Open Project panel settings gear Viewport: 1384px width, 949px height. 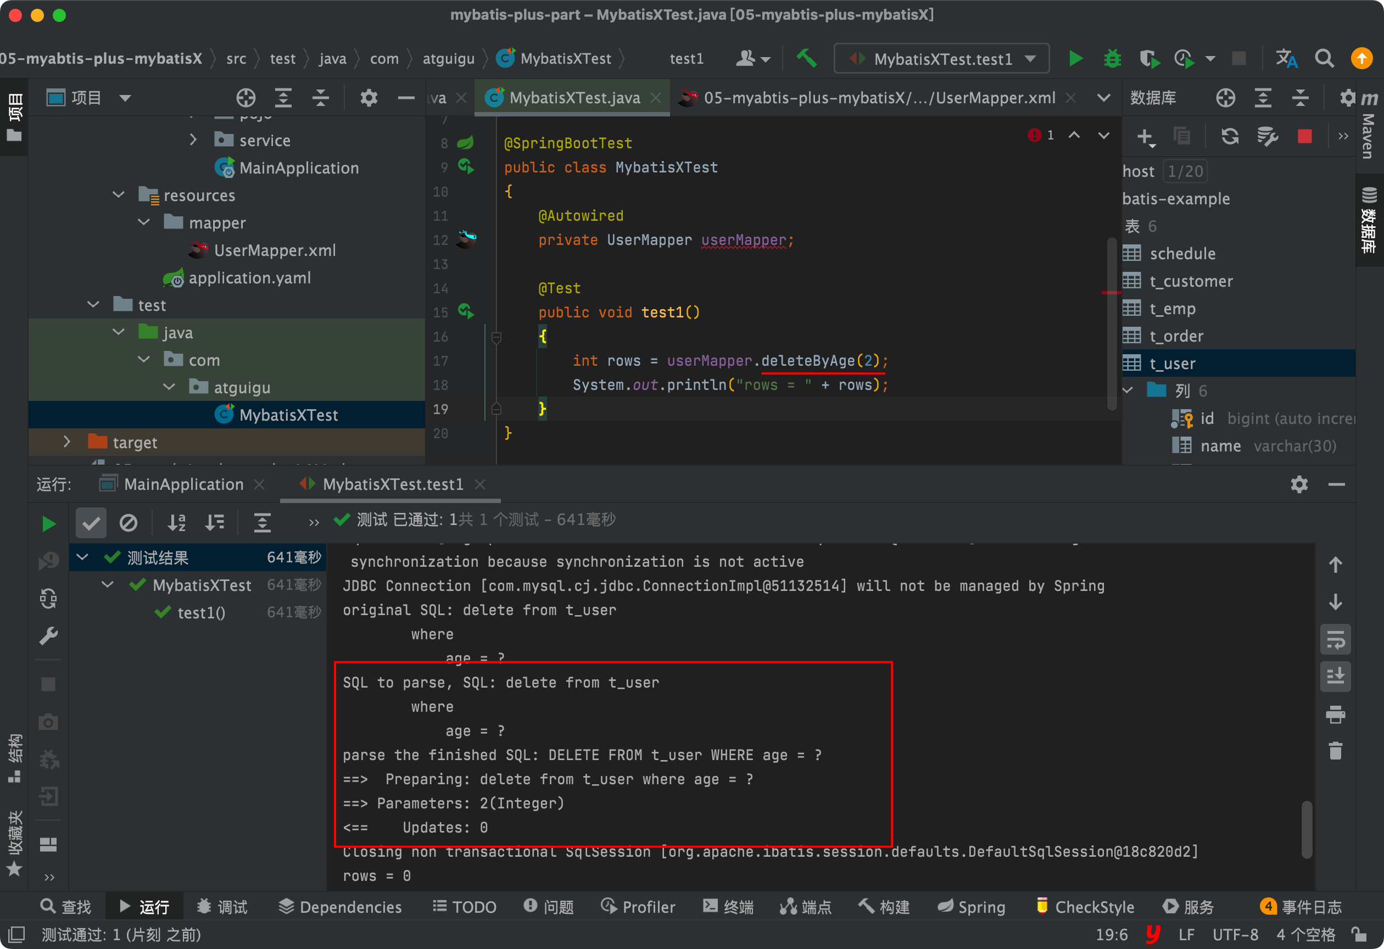[369, 98]
